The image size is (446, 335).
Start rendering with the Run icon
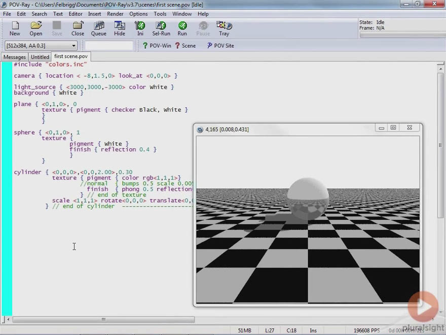coord(182,28)
